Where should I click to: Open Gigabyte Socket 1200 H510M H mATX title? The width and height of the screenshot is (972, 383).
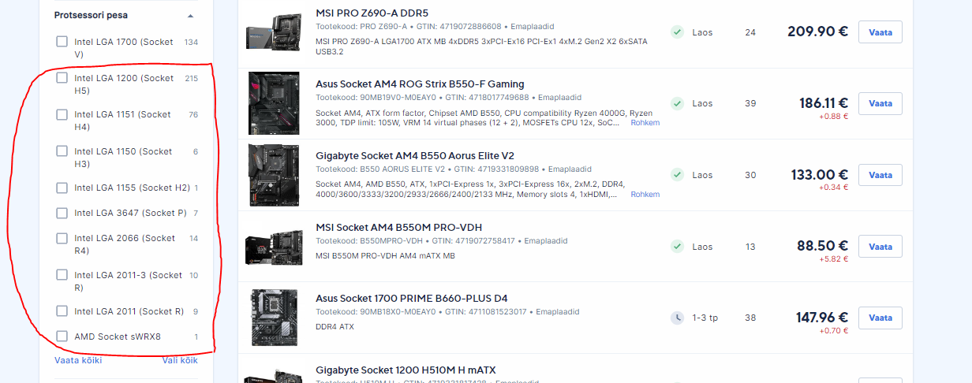coord(406,370)
